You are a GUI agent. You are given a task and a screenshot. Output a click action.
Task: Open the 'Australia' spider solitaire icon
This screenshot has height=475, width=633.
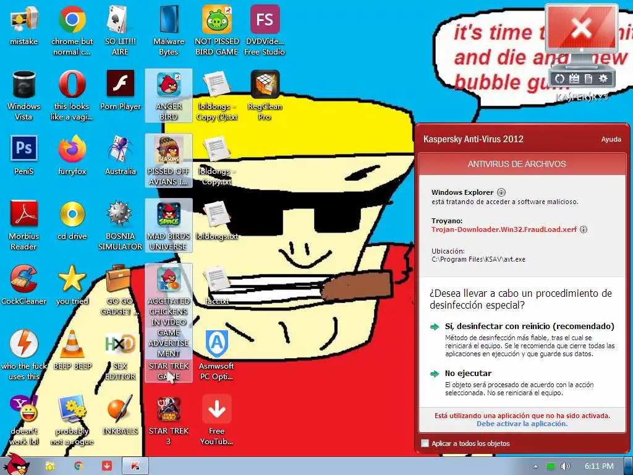121,155
